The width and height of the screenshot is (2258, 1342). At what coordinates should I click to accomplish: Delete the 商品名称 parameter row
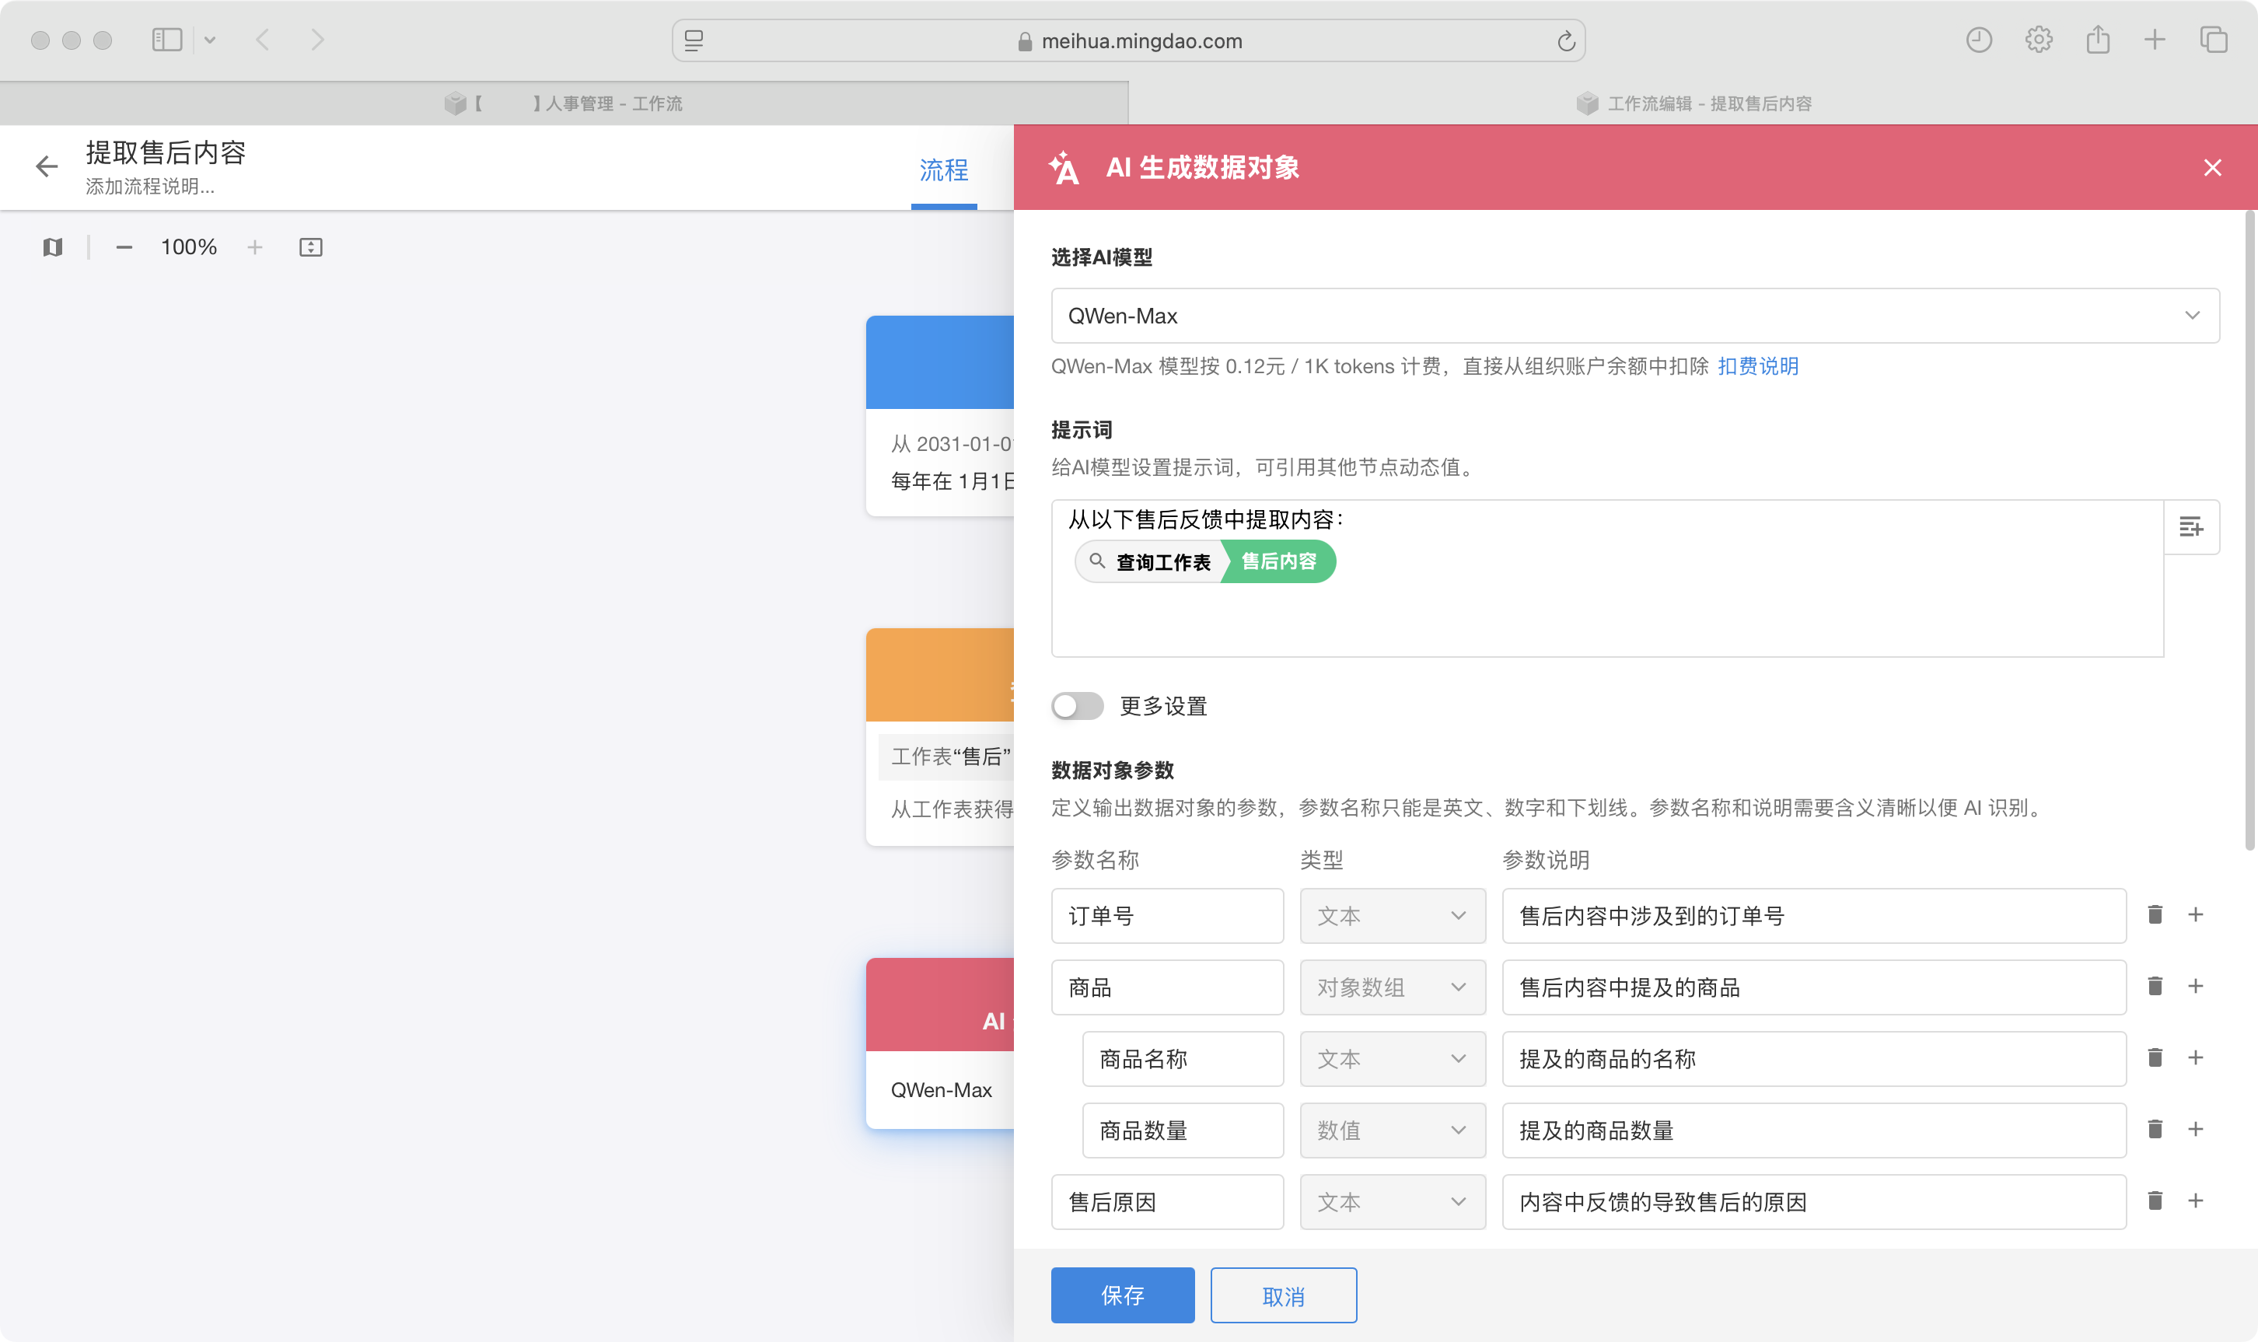tap(2155, 1058)
